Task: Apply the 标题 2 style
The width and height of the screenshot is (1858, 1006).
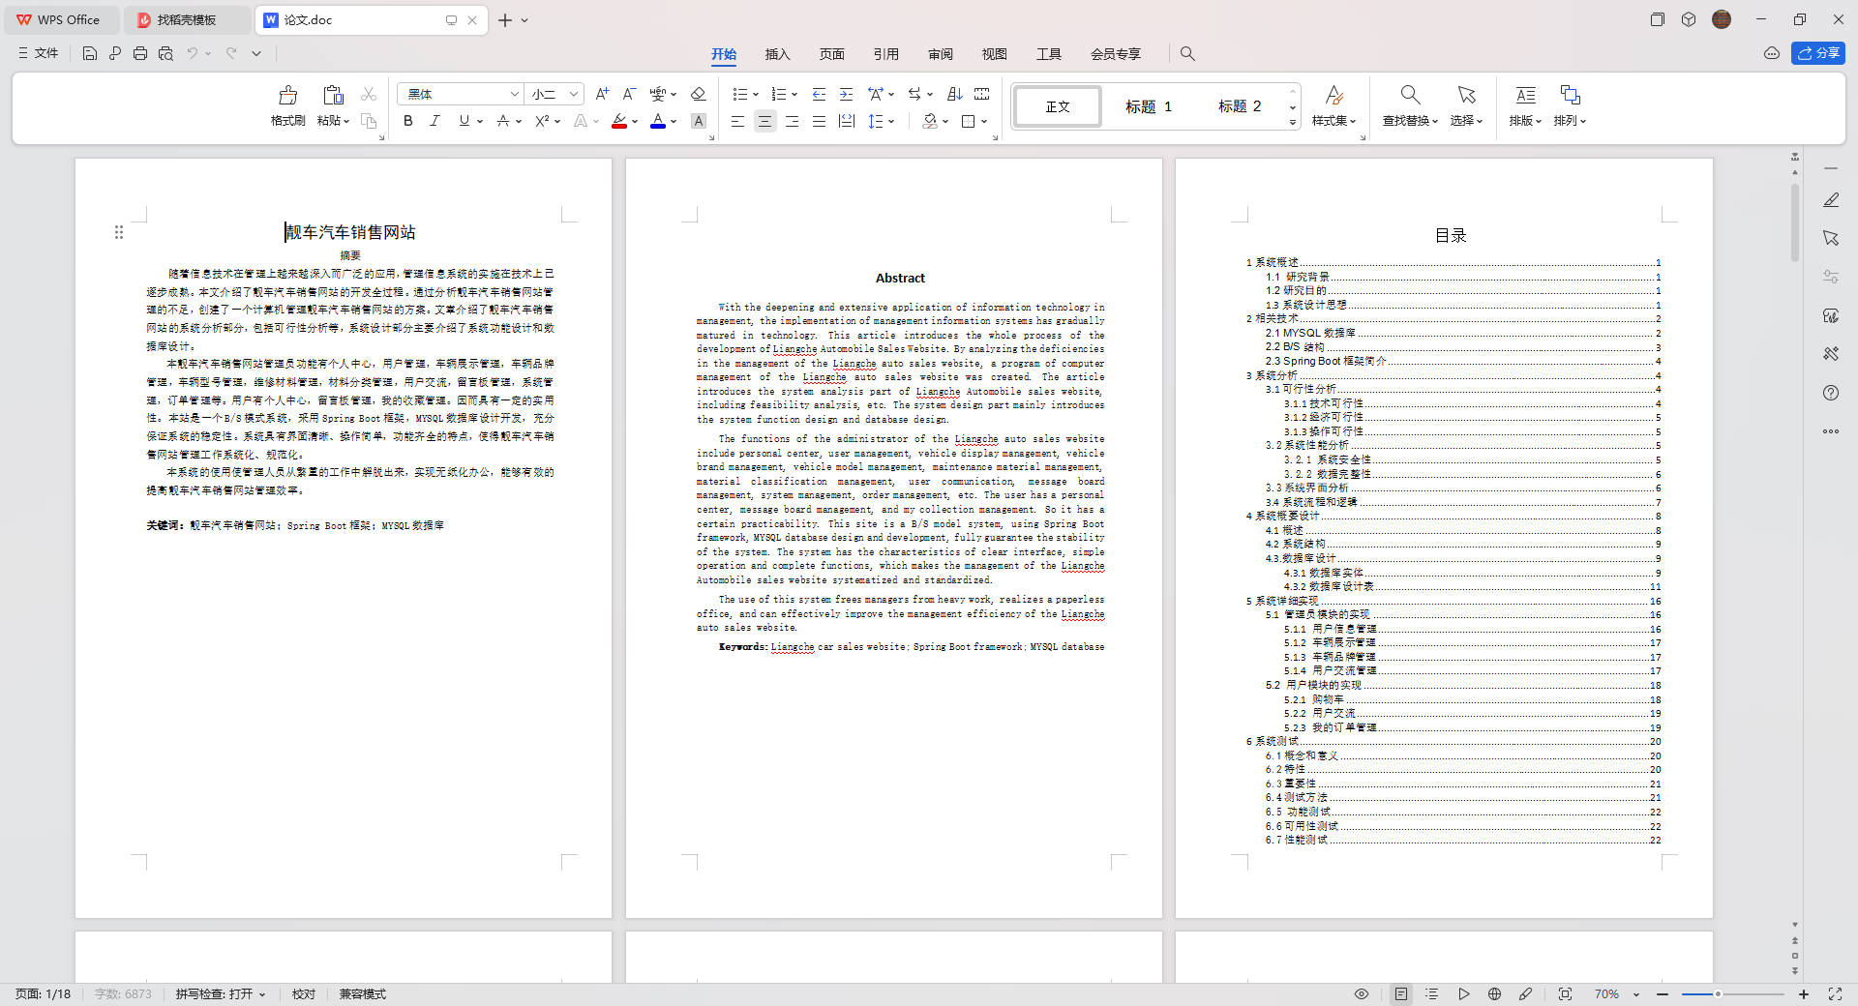Action: pos(1239,106)
